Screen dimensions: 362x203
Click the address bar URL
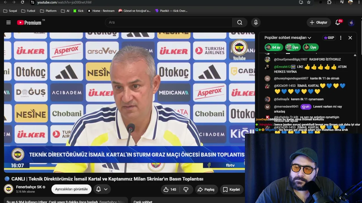pyautogui.click(x=64, y=2)
